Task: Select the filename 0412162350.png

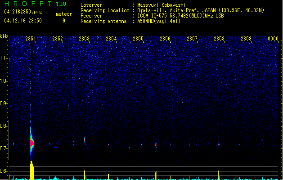Action: 23,12
